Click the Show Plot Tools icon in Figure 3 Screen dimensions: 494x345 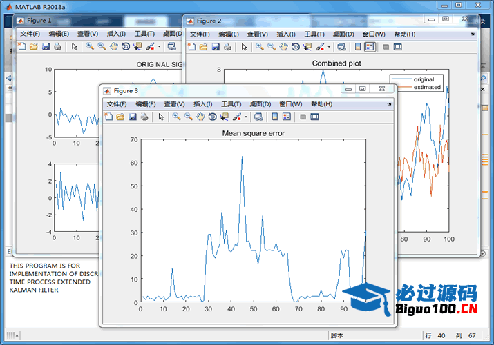(314, 117)
